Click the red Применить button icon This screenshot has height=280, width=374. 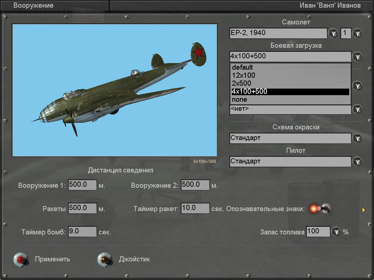click(20, 260)
